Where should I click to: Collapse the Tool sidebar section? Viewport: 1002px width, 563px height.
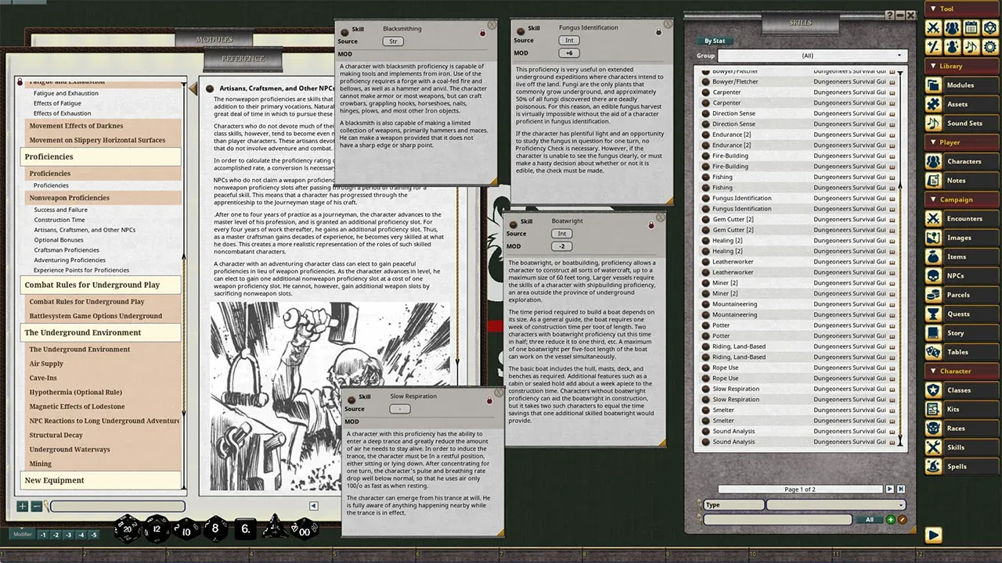point(962,9)
